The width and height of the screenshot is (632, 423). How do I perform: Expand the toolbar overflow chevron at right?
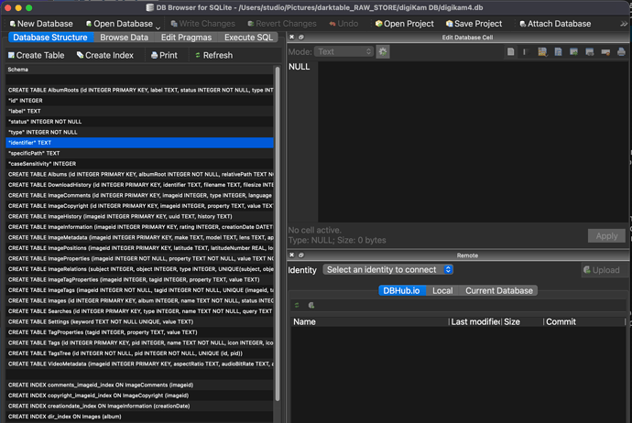pos(624,24)
